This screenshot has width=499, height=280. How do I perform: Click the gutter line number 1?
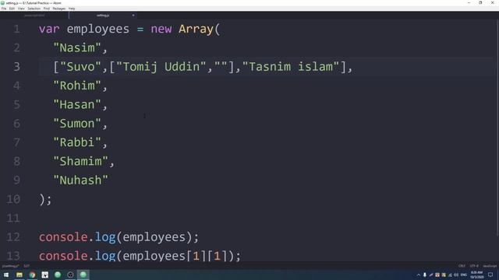click(17, 30)
